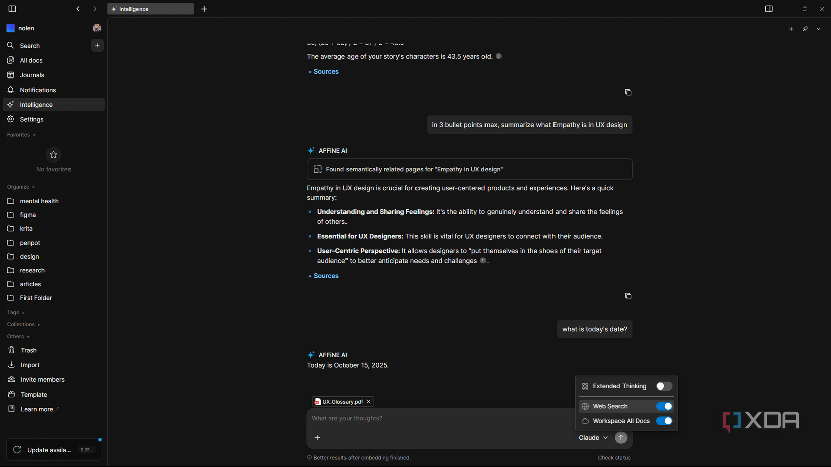Click the user avatar next to nolen

97,28
